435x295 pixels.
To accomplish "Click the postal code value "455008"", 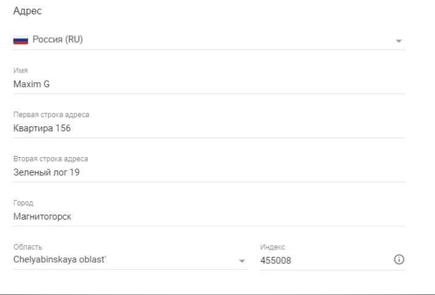I will pos(276,261).
